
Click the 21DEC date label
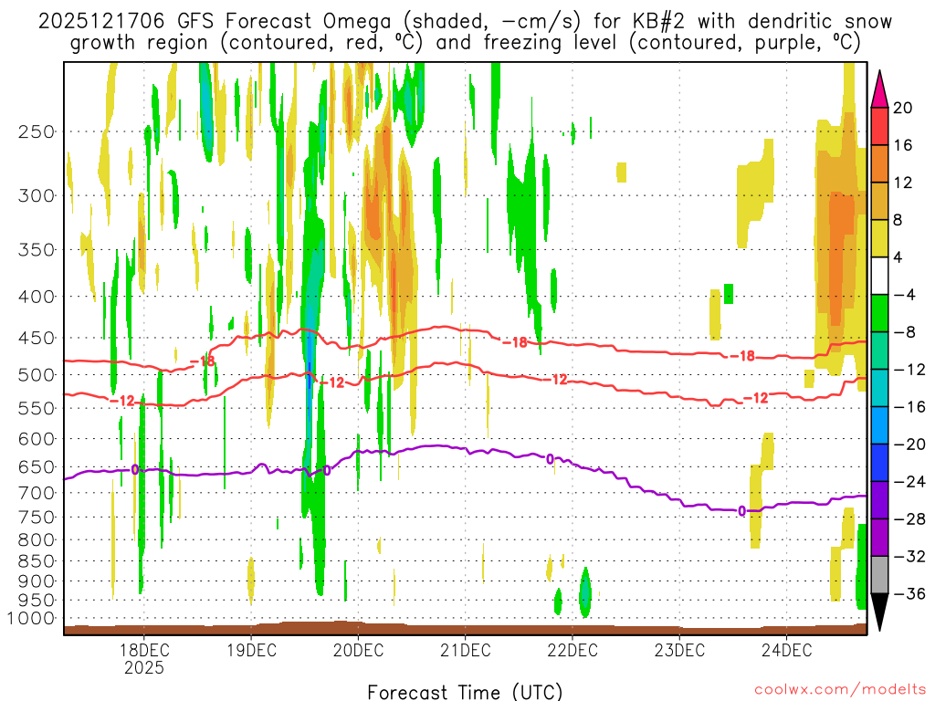[x=465, y=650]
